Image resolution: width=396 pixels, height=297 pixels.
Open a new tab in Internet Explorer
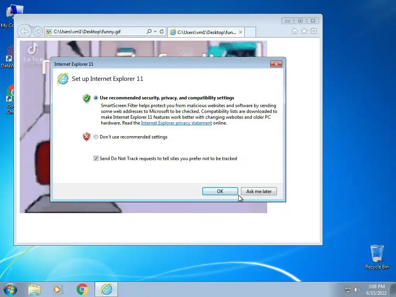250,32
